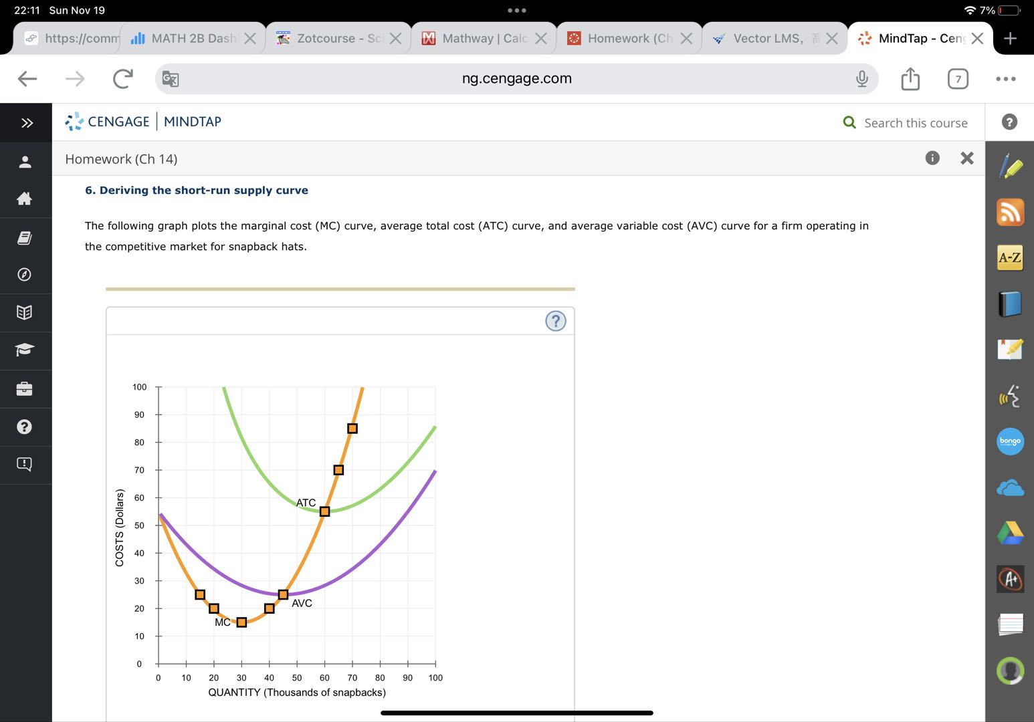Switch to the https://comm tab
The width and height of the screenshot is (1034, 722).
(x=72, y=38)
